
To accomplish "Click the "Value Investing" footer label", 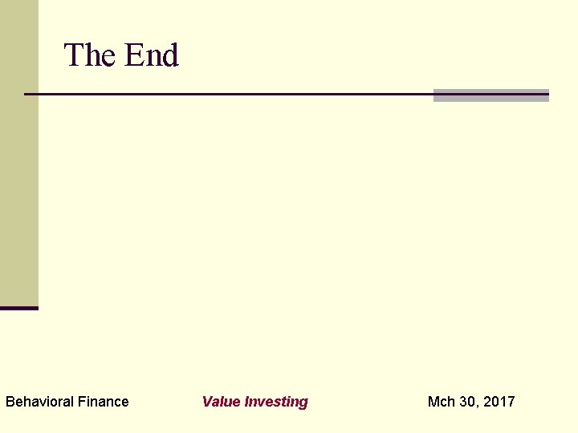I will pos(255,402).
